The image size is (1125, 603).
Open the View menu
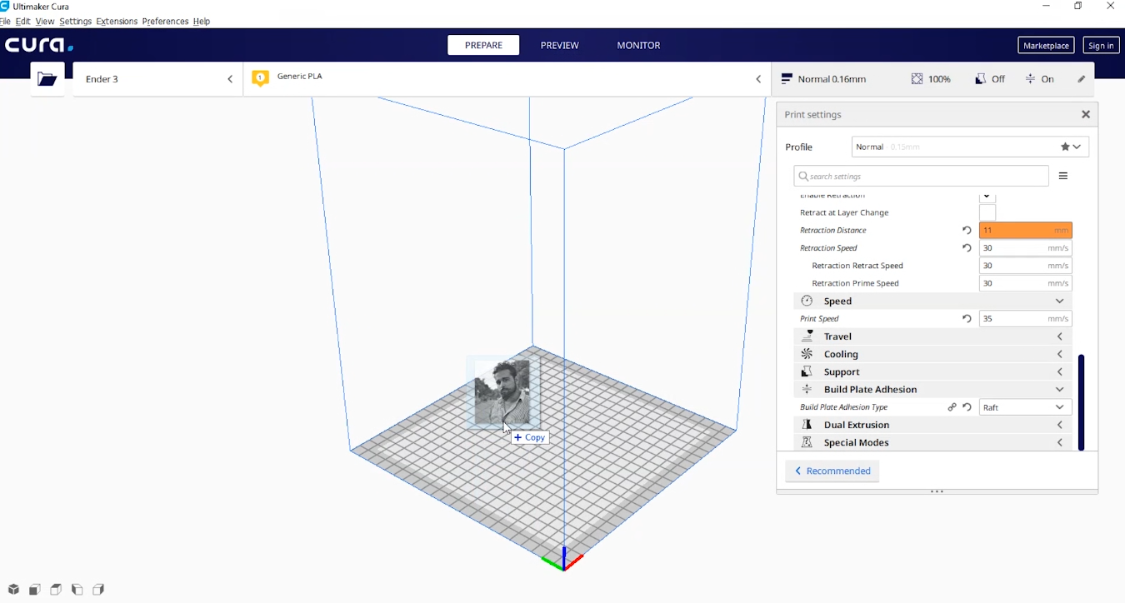[x=45, y=21]
